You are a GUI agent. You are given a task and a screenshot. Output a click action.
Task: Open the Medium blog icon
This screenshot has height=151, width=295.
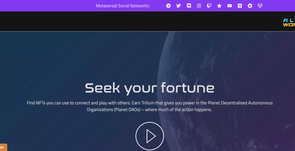240,6
